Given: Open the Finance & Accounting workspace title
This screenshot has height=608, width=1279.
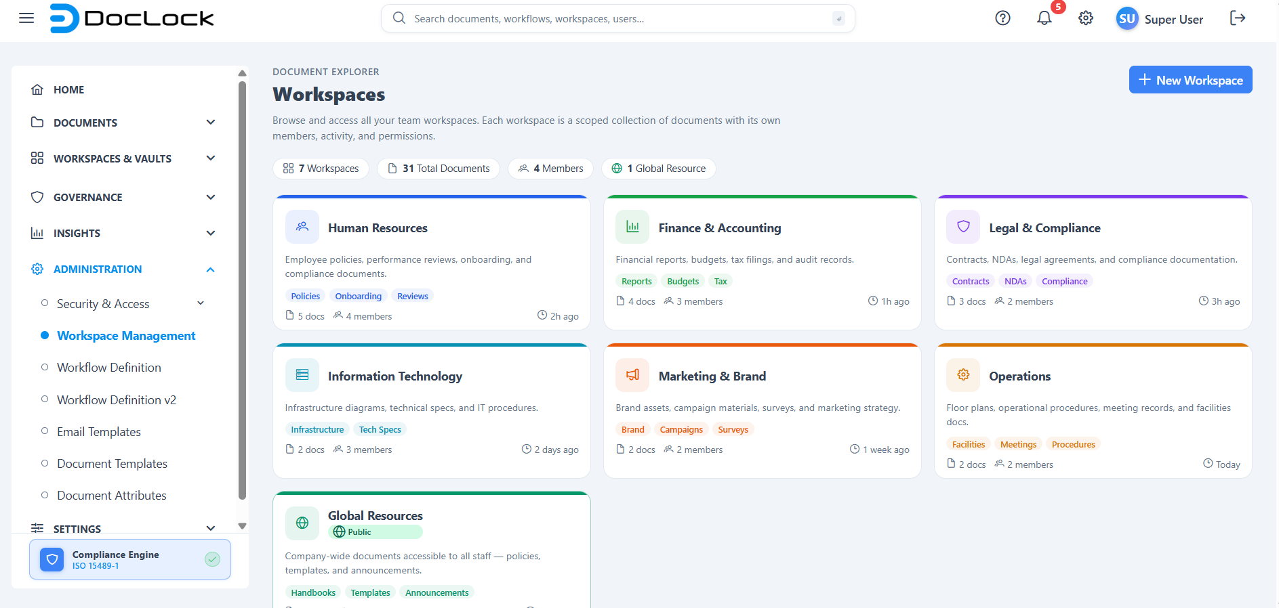Looking at the screenshot, I should 720,228.
